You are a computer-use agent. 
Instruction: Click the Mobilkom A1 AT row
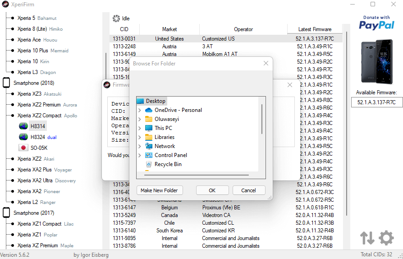click(226, 54)
